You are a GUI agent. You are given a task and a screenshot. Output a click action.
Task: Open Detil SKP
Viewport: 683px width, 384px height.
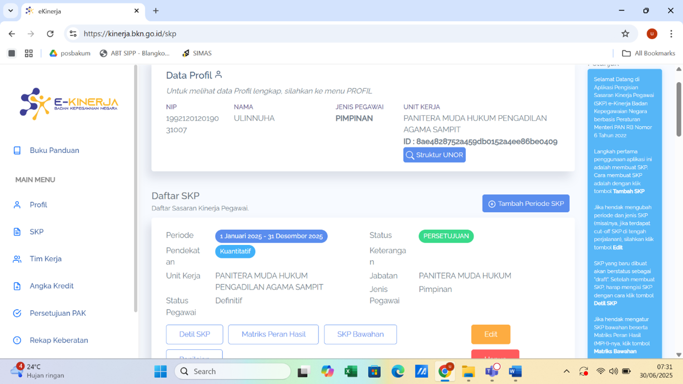coord(194,335)
